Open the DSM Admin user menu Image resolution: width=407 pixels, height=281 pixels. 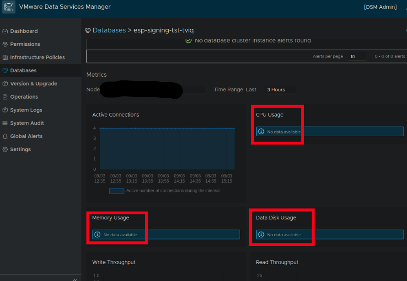point(380,7)
